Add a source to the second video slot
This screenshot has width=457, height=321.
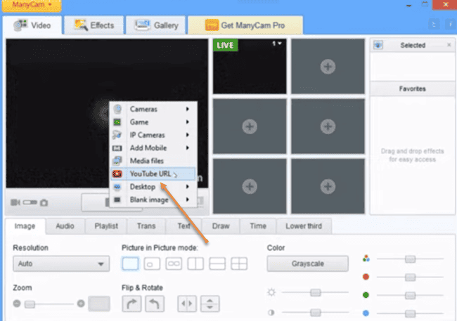pyautogui.click(x=327, y=66)
